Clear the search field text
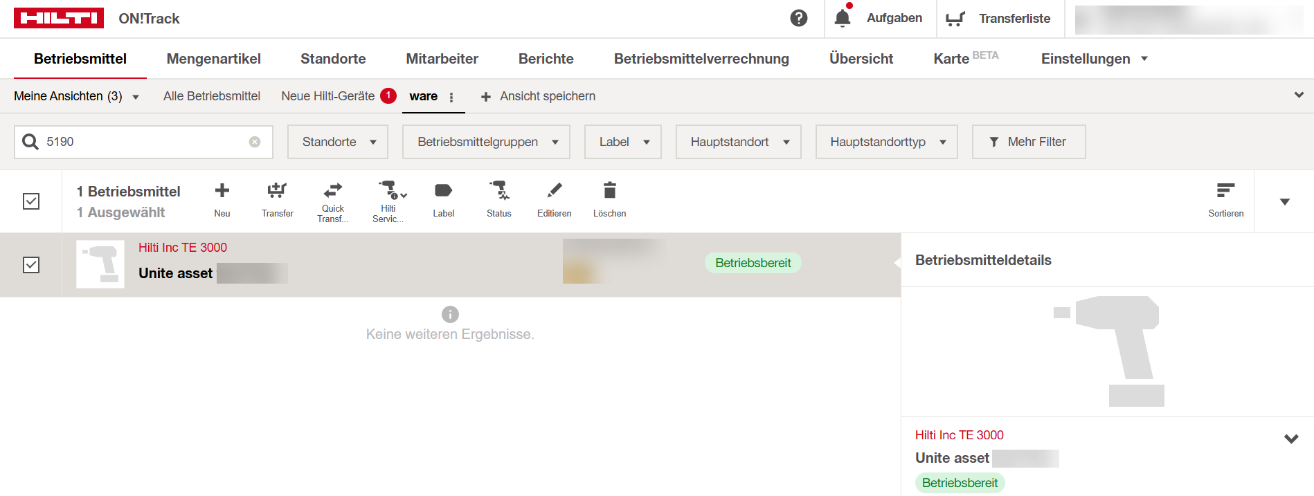 [x=255, y=142]
